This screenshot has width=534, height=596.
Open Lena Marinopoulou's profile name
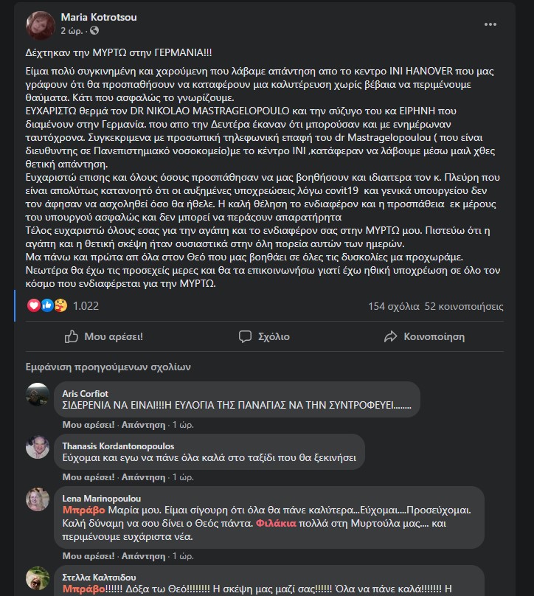coord(102,499)
